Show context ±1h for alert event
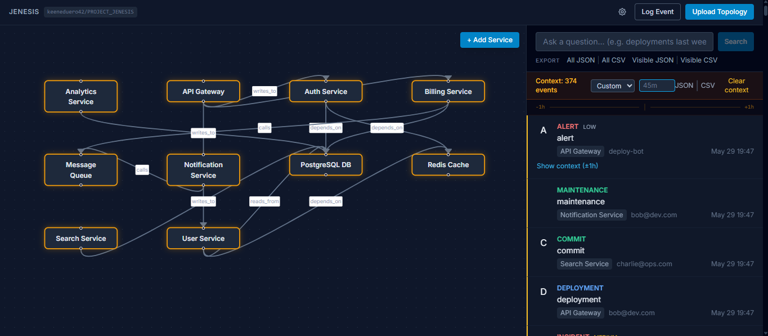The image size is (768, 336). [x=567, y=165]
